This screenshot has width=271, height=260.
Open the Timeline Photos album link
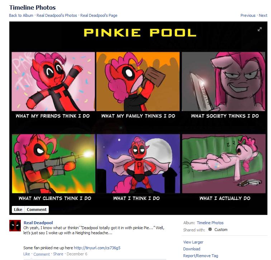(x=210, y=223)
